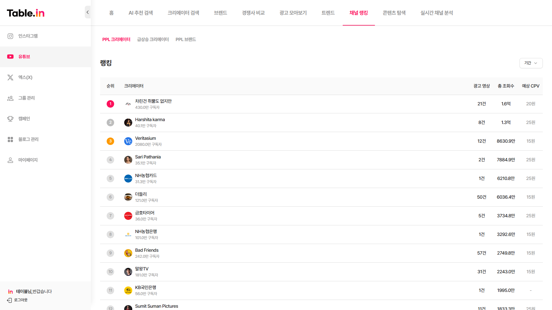Click the Veritasium channel avatar
The image size is (552, 310).
[128, 141]
